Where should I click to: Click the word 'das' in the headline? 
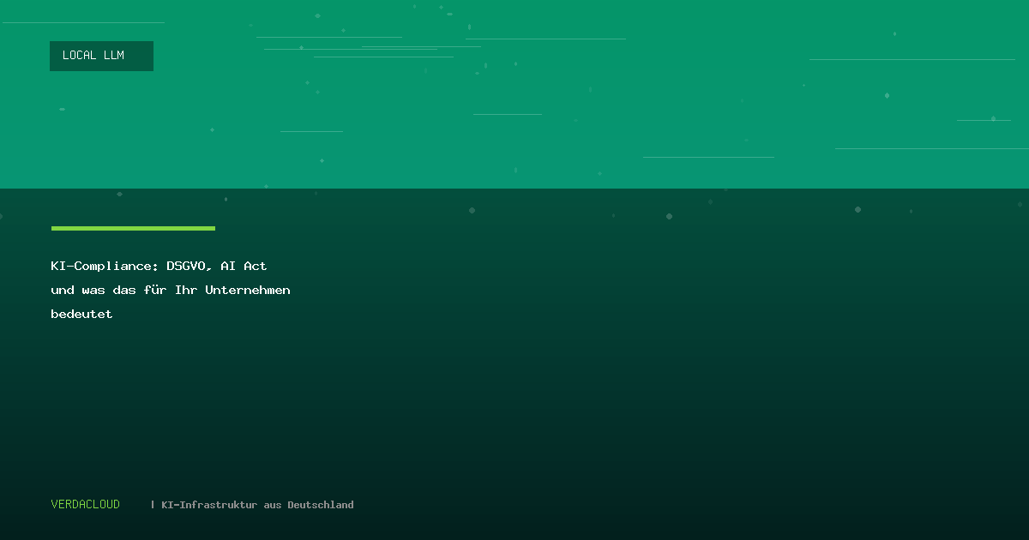[123, 291]
